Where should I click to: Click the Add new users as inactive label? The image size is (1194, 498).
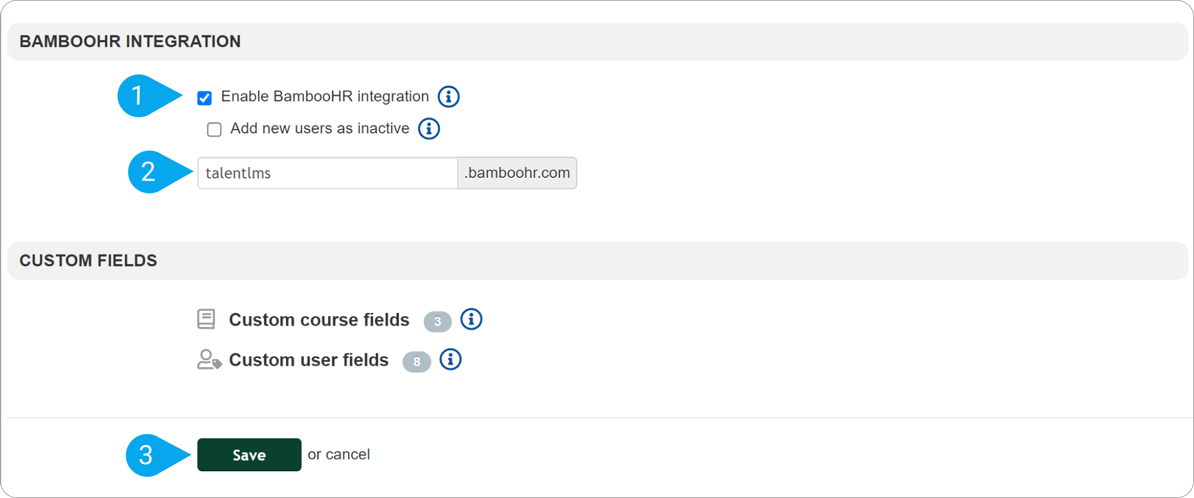(320, 128)
